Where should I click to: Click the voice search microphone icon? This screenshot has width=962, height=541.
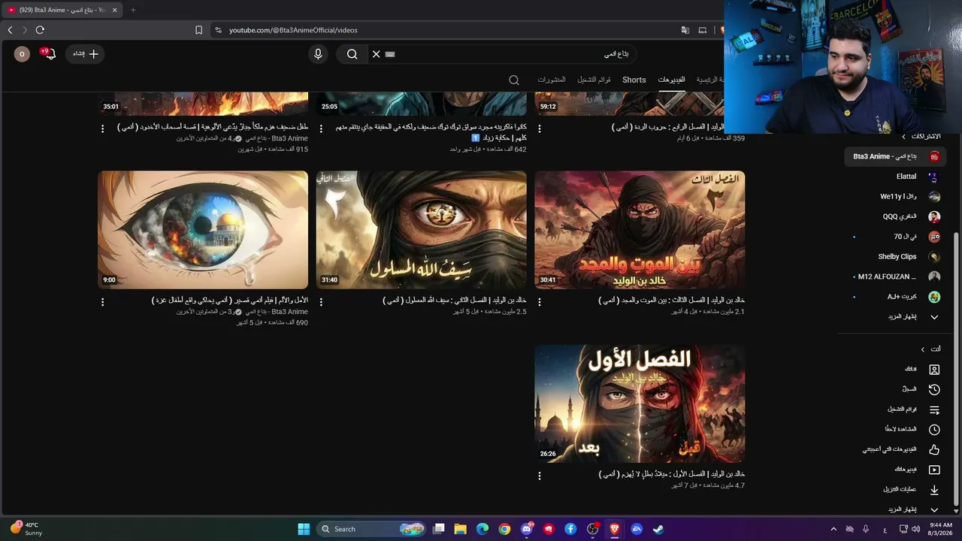(318, 54)
